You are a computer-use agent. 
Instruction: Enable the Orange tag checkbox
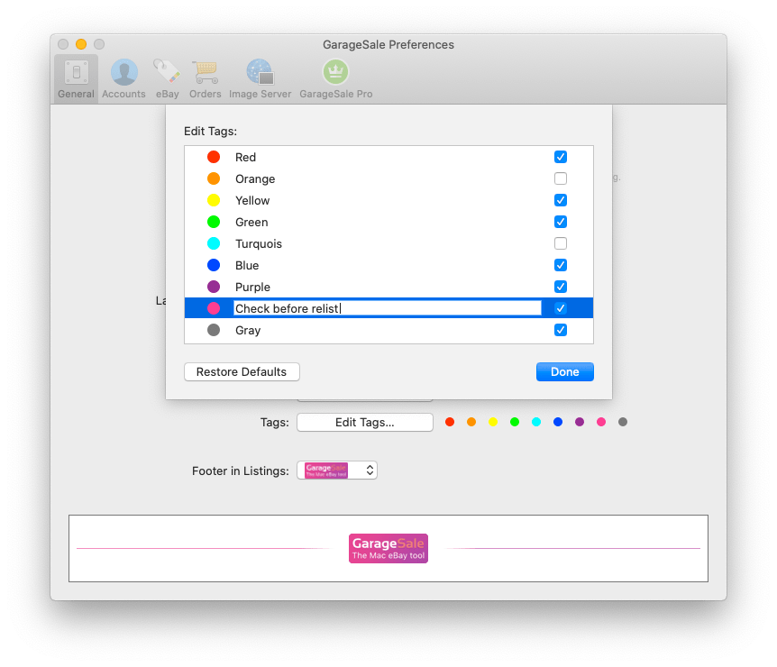point(561,178)
